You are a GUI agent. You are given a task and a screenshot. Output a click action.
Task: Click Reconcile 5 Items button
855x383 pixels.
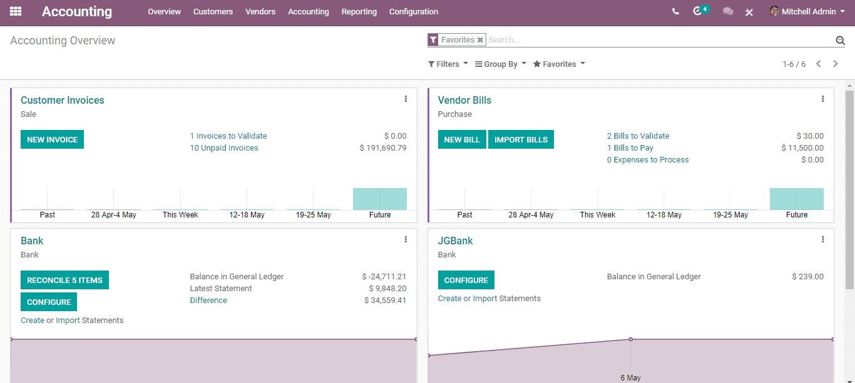64,280
